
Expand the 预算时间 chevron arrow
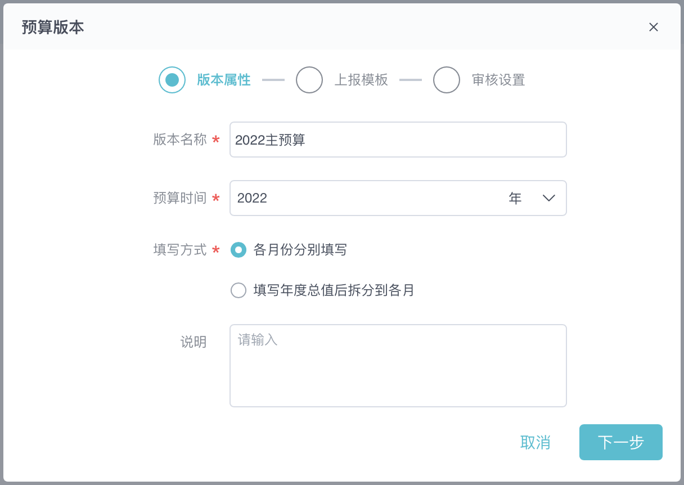click(549, 198)
